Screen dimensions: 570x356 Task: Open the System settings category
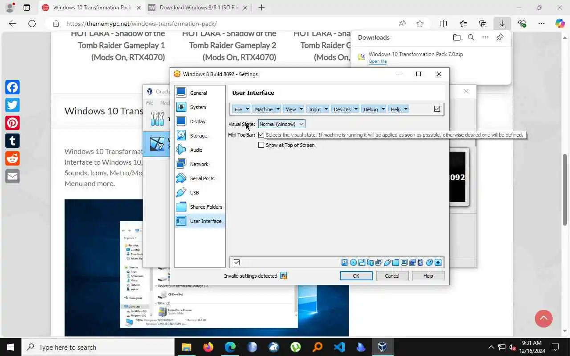pyautogui.click(x=199, y=107)
